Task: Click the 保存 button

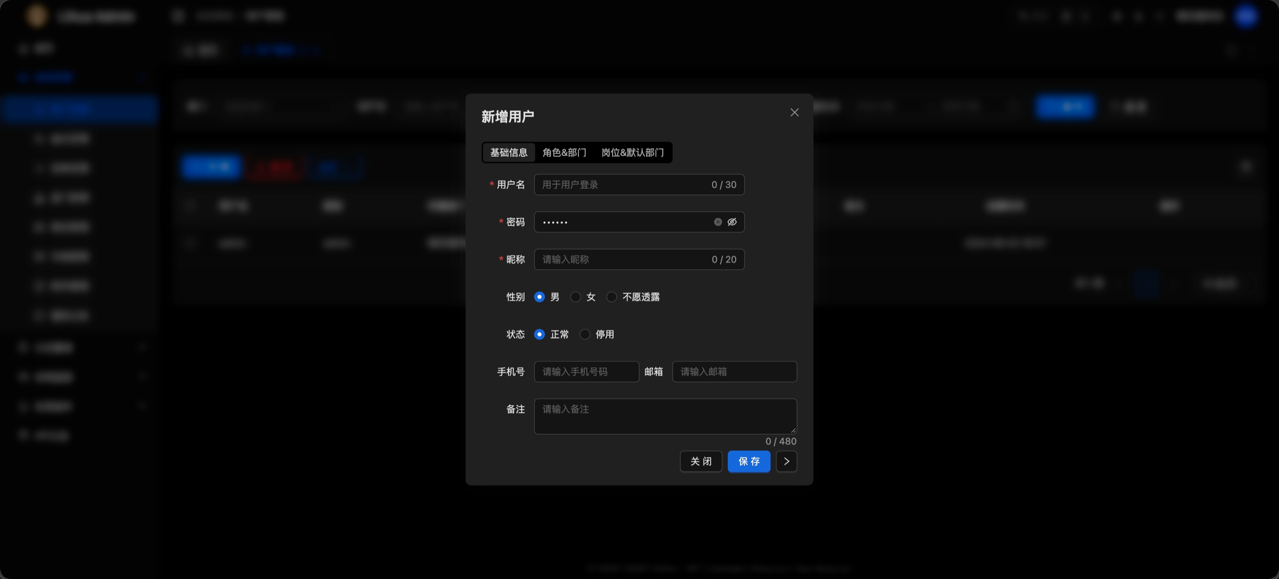Action: pos(749,461)
